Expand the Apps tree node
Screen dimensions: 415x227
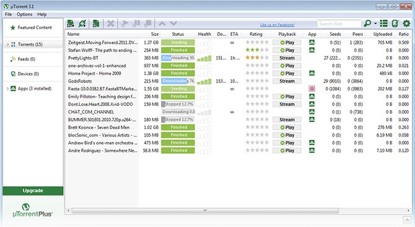pos(7,89)
